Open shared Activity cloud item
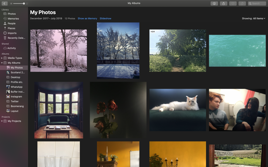This screenshot has width=268, height=167. [12, 48]
